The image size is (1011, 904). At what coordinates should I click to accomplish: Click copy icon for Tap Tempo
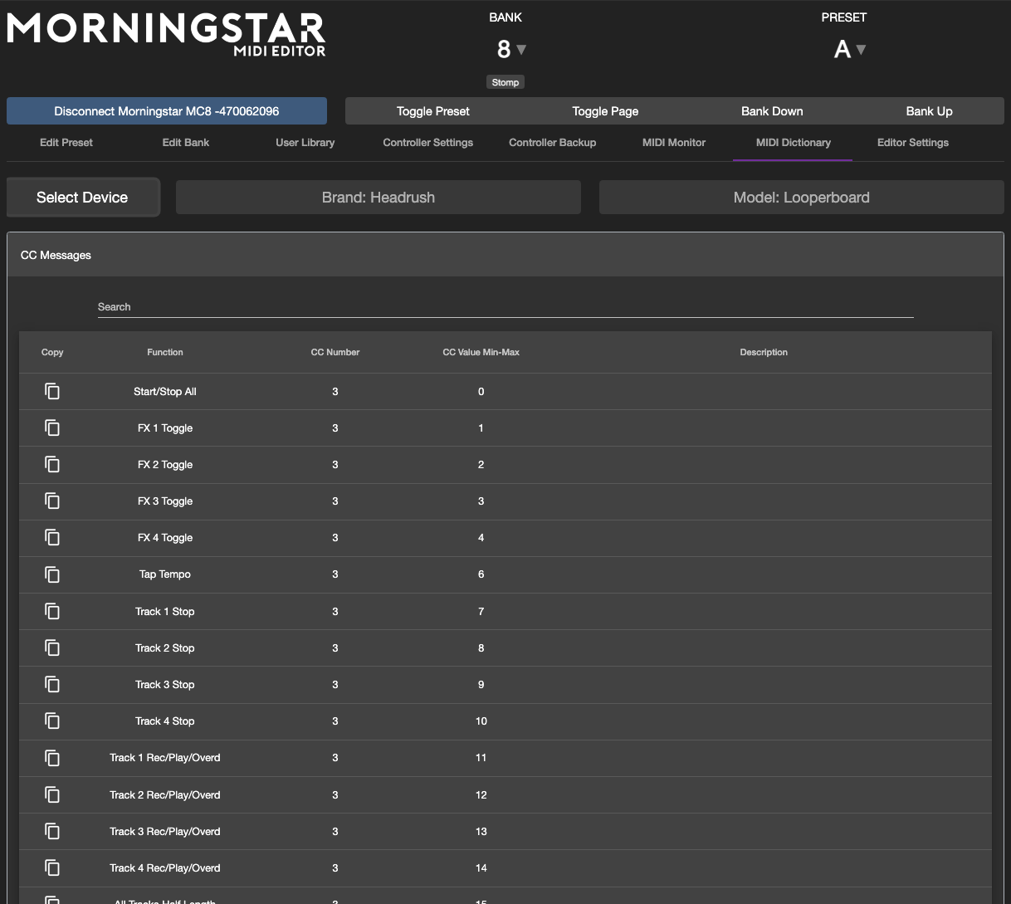[x=52, y=574]
